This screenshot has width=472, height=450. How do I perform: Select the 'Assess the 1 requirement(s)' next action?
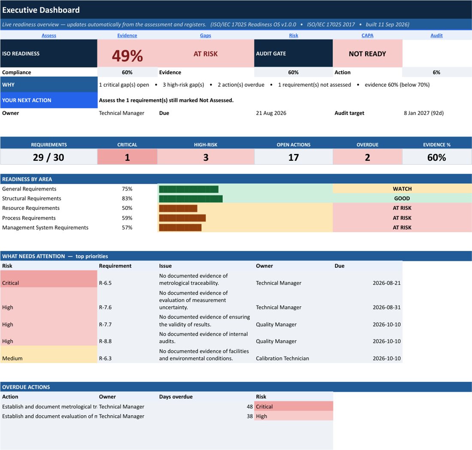[166, 100]
